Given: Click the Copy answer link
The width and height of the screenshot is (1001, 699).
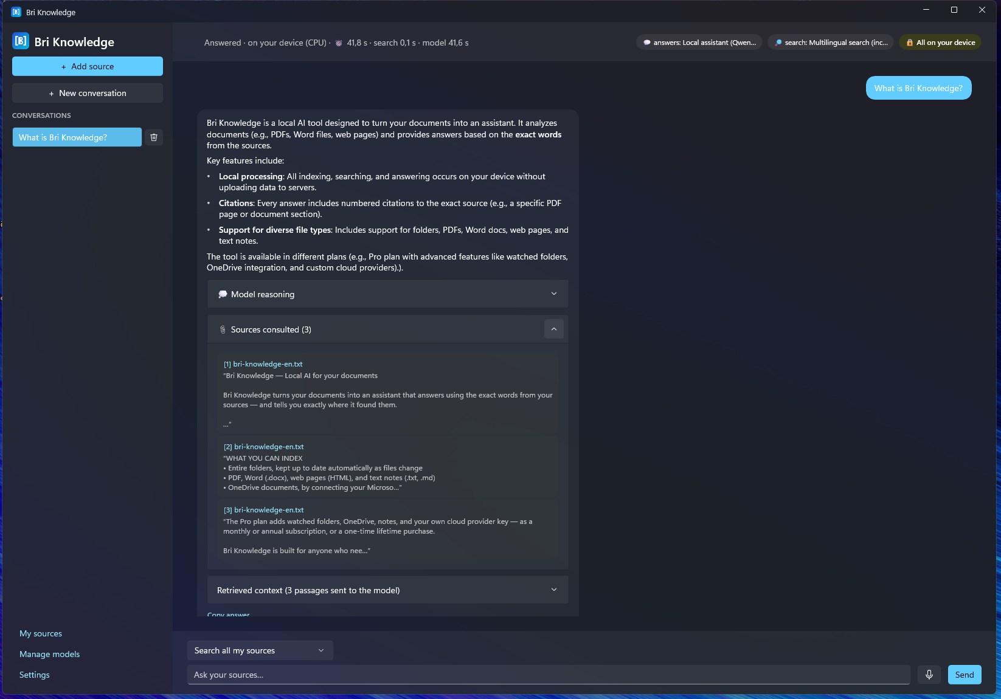Looking at the screenshot, I should (229, 614).
